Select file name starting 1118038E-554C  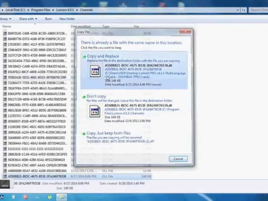click(x=37, y=127)
